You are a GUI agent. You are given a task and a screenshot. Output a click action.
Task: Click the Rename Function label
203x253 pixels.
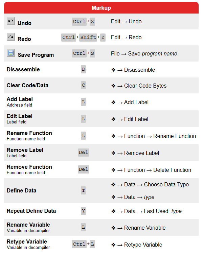tap(29, 133)
